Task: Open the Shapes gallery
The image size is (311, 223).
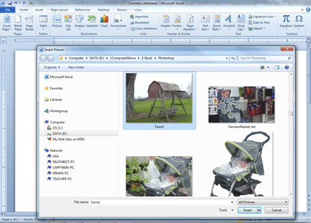Action: (80, 22)
